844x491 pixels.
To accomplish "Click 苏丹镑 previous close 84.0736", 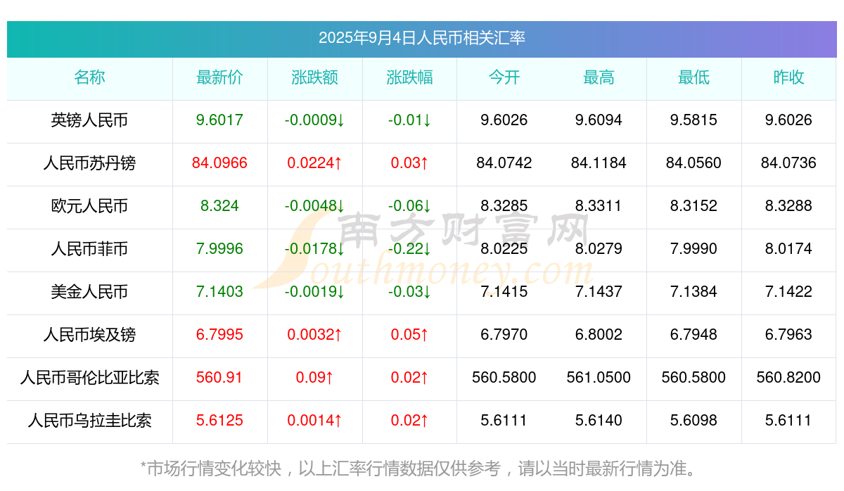I will pyautogui.click(x=788, y=163).
